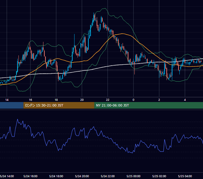Click the 0 hour axis label
This screenshot has width=203, height=179.
pyautogui.click(x=133, y=100)
